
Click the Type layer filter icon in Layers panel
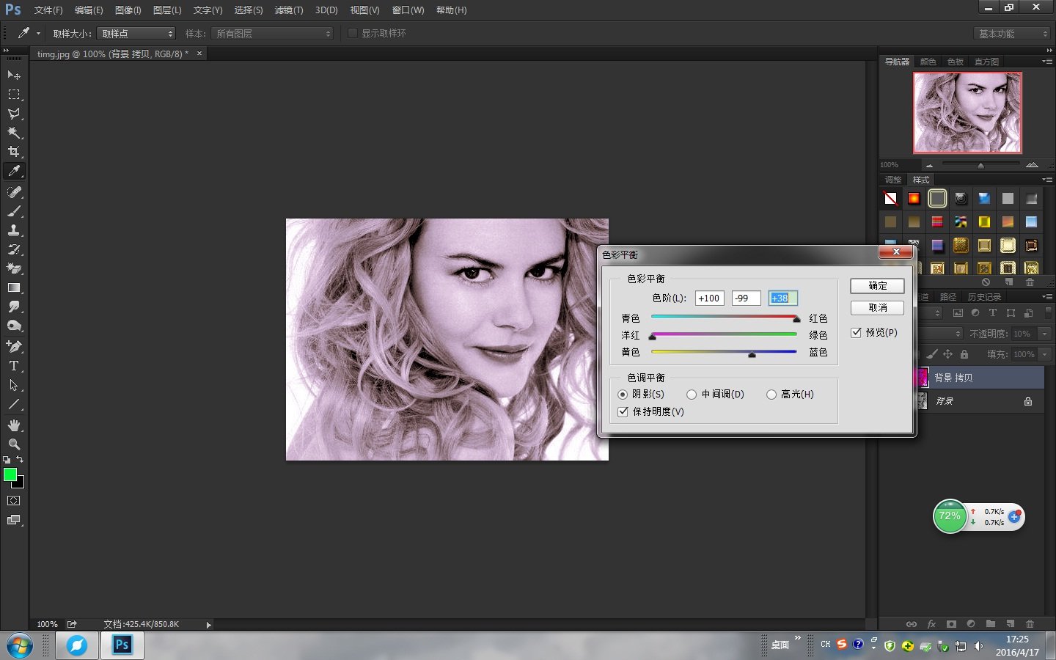pos(991,312)
